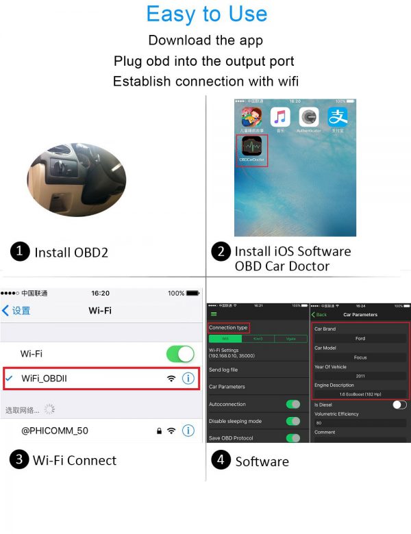Click the green Back button

click(319, 315)
